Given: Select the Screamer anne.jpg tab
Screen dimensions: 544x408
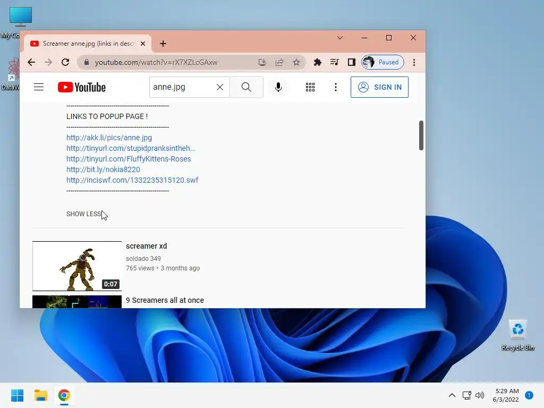Looking at the screenshot, I should point(88,44).
